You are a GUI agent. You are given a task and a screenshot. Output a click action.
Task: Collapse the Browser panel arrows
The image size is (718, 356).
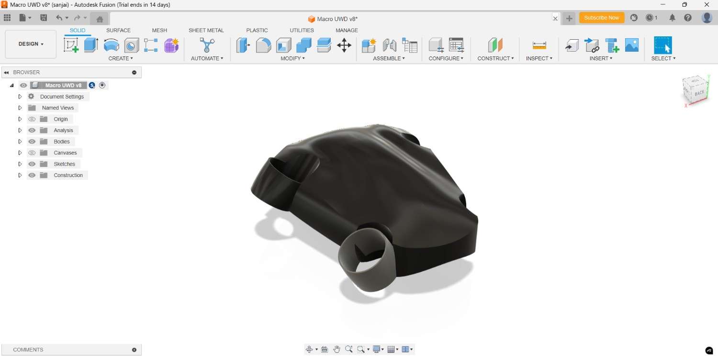coord(6,72)
